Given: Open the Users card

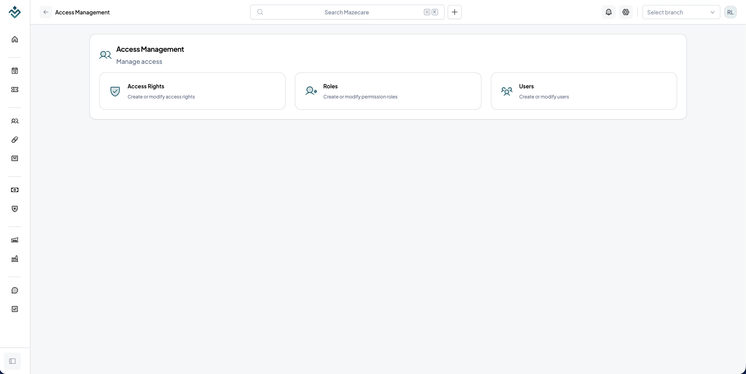Looking at the screenshot, I should 584,91.
